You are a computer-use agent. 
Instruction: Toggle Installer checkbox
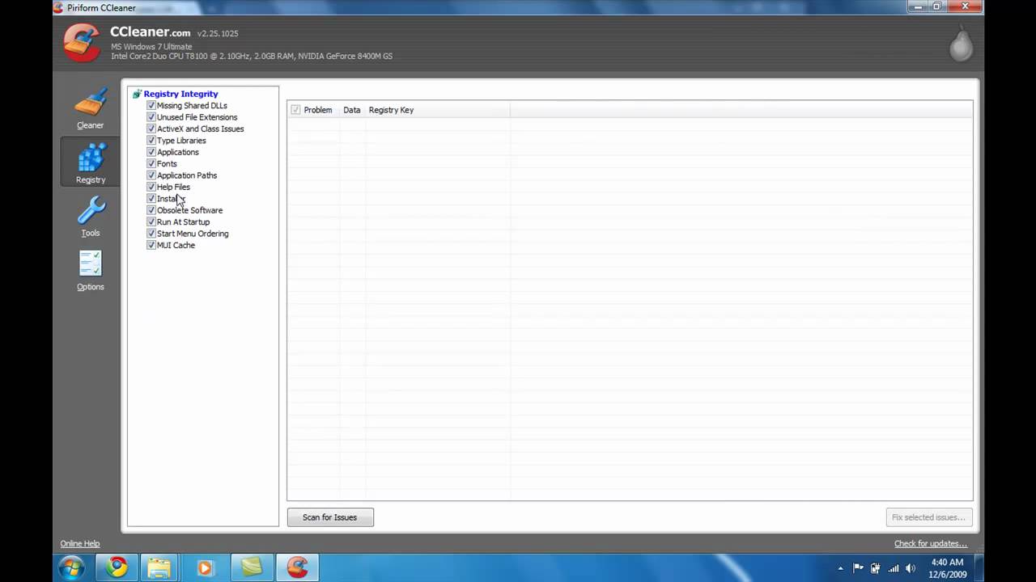(151, 198)
